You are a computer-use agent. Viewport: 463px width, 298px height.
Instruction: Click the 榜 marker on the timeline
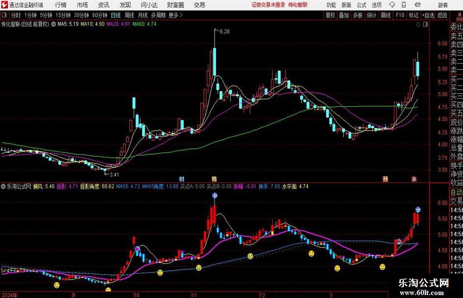pos(215,179)
